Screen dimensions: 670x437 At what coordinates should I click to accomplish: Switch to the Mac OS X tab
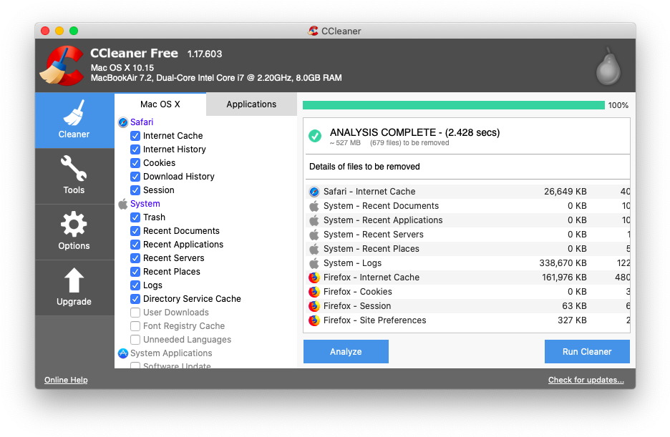click(160, 104)
